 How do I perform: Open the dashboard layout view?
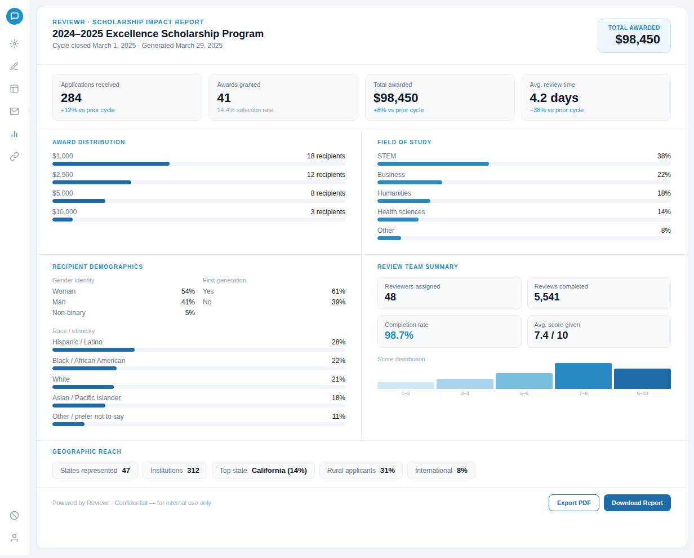[x=15, y=88]
